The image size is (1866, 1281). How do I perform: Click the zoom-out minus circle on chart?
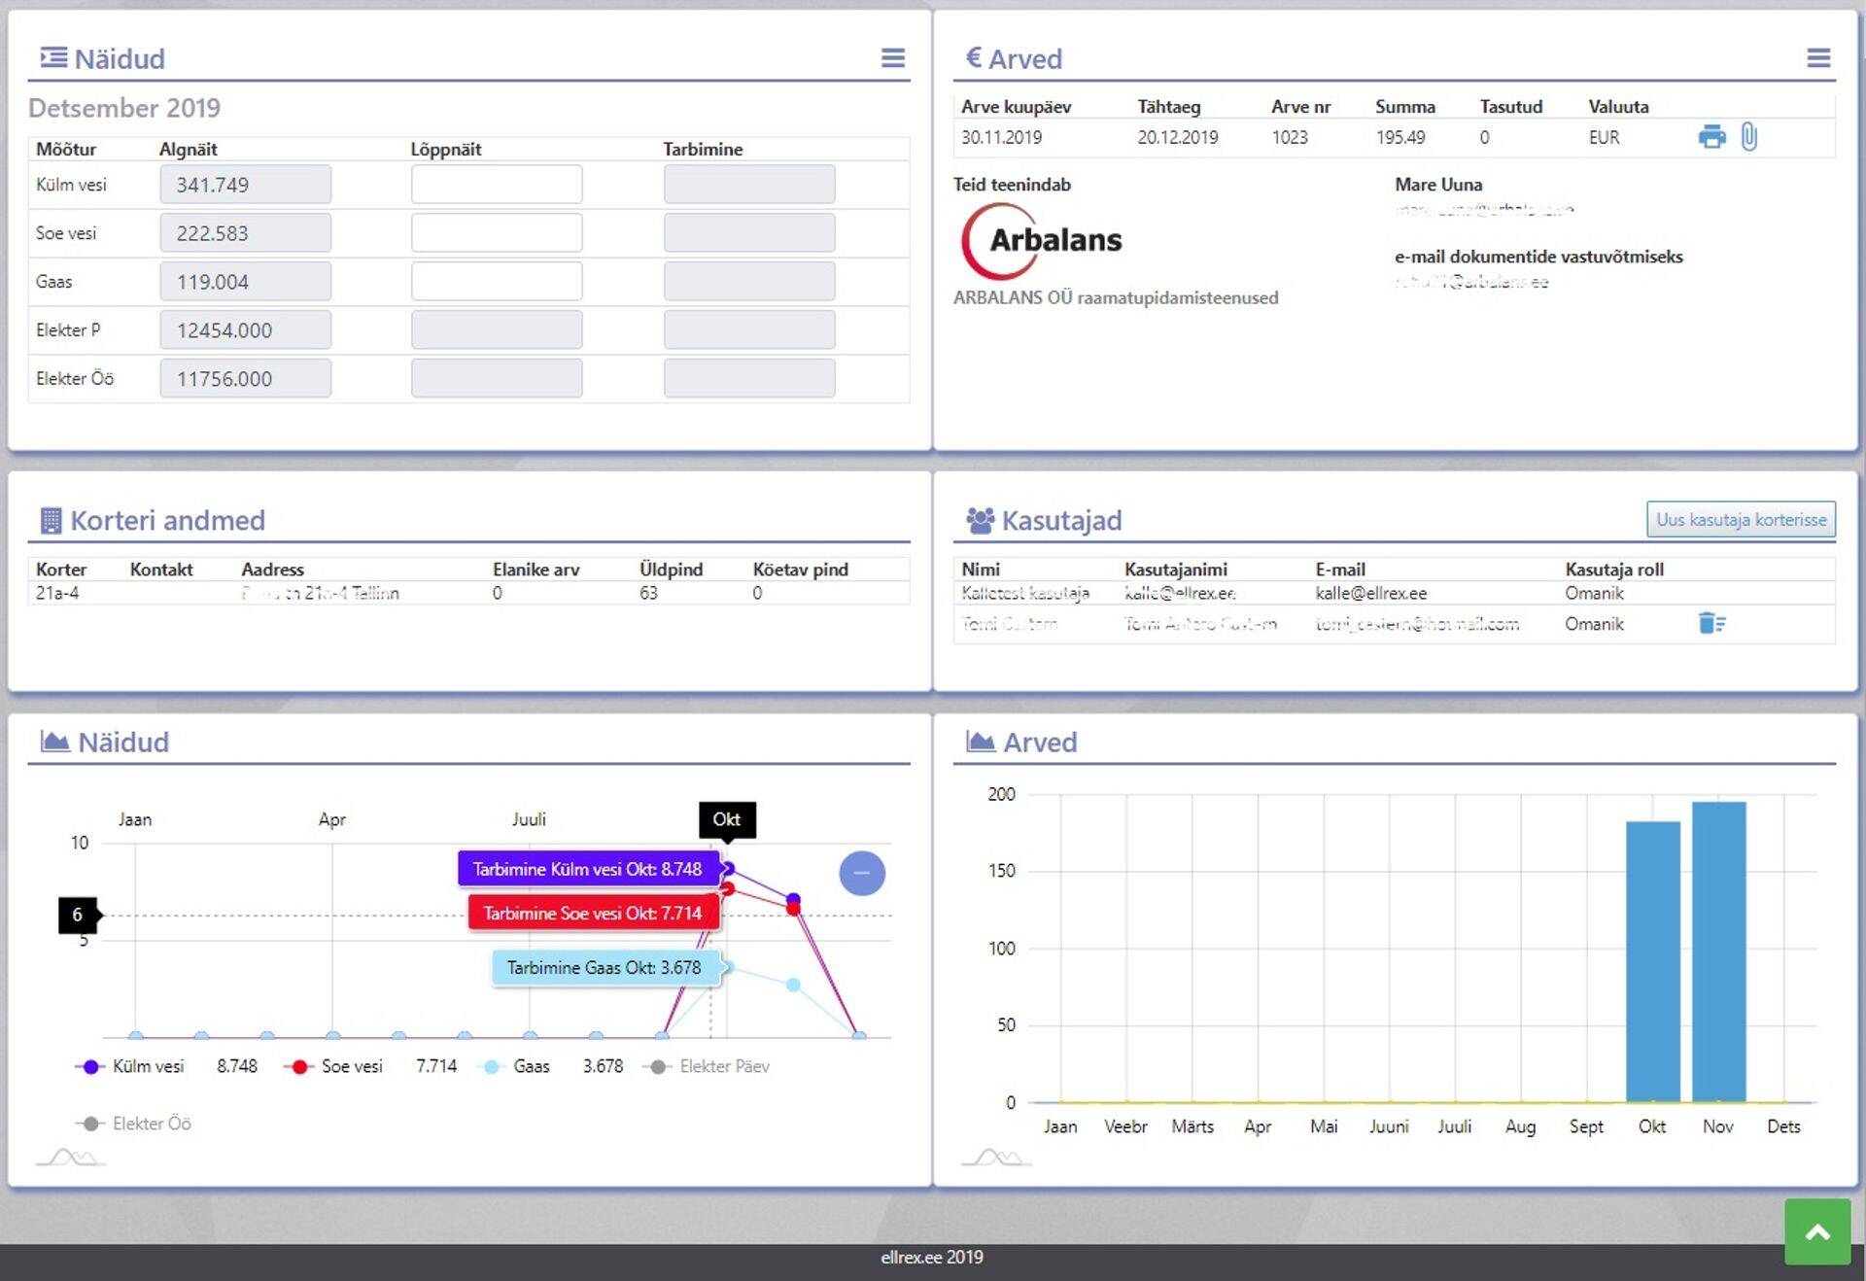pos(861,873)
